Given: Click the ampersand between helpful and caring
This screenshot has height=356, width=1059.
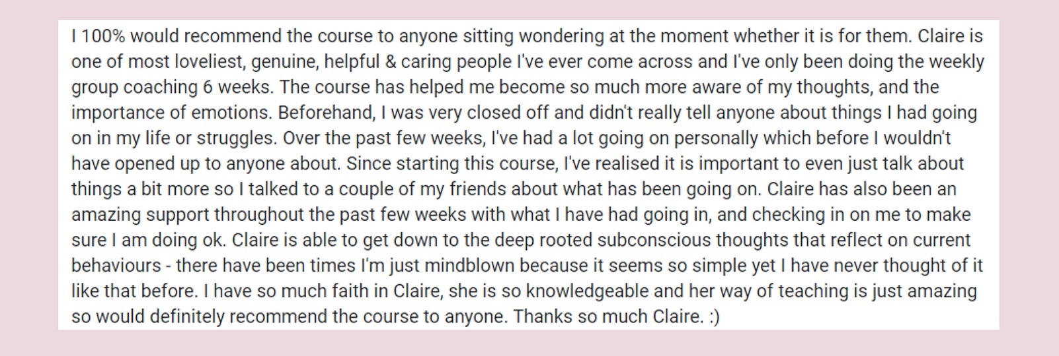Looking at the screenshot, I should click(390, 62).
